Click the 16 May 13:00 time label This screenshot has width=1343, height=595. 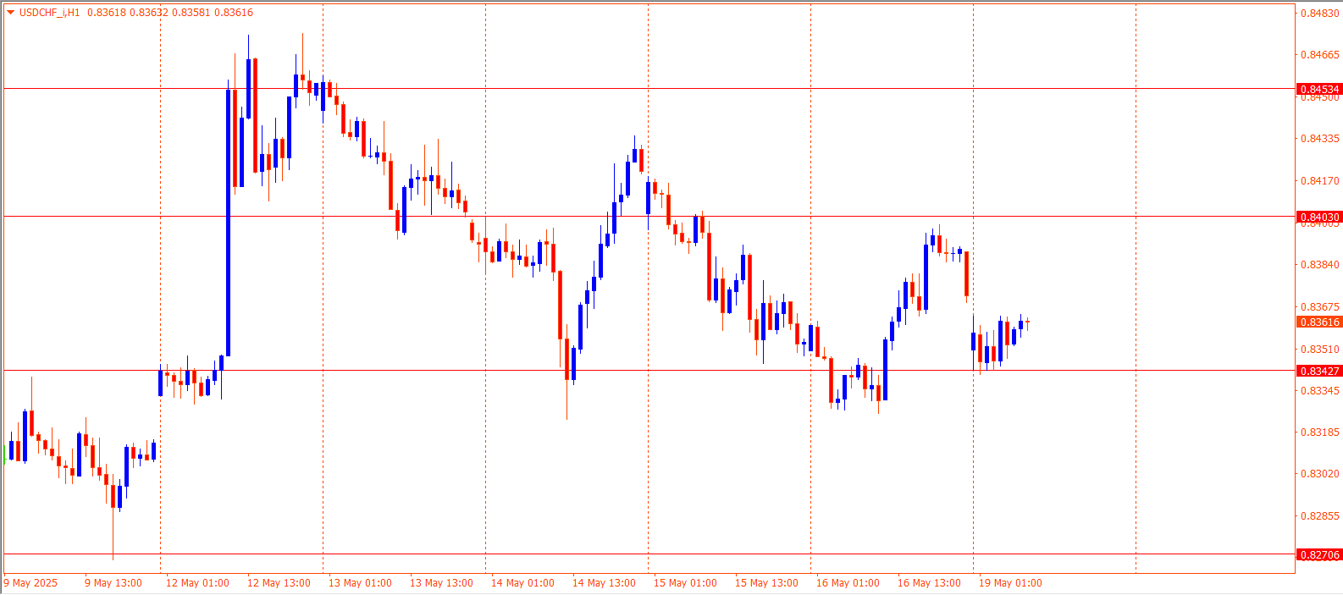[x=929, y=583]
